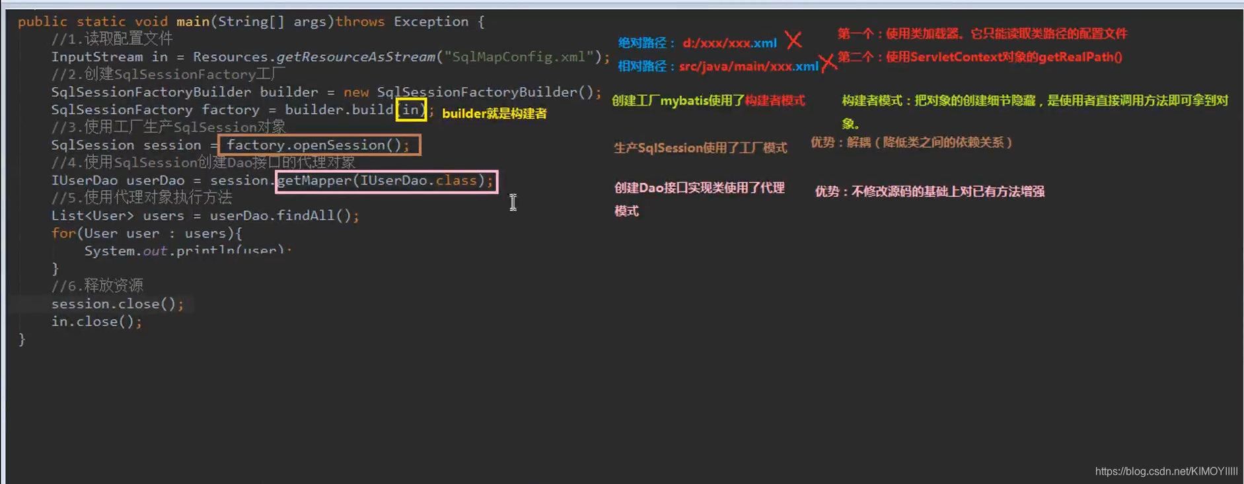Click the 'in.close();' line
1244x484 pixels.
(x=96, y=322)
